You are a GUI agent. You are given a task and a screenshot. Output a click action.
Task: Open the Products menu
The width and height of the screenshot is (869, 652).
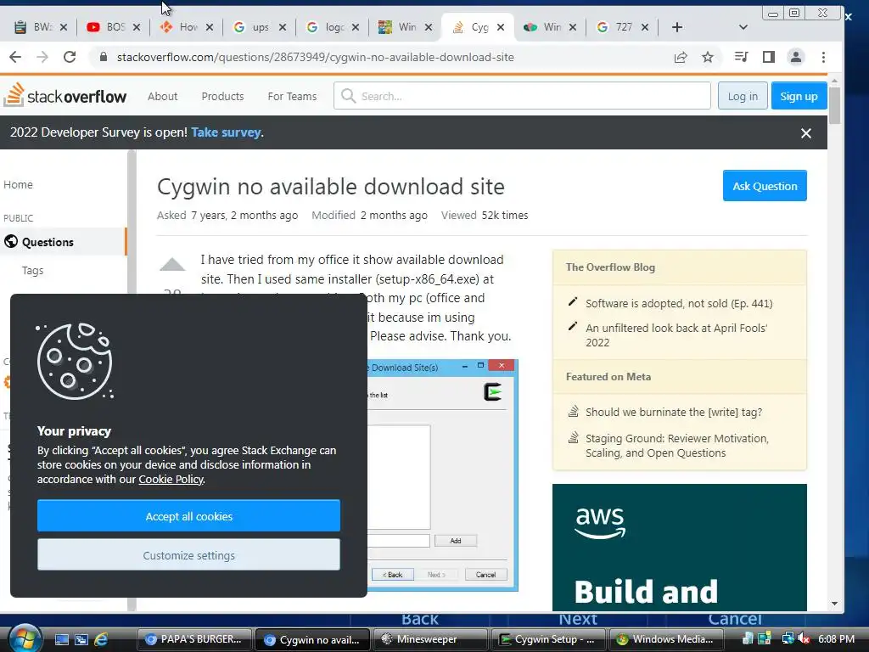click(x=223, y=96)
